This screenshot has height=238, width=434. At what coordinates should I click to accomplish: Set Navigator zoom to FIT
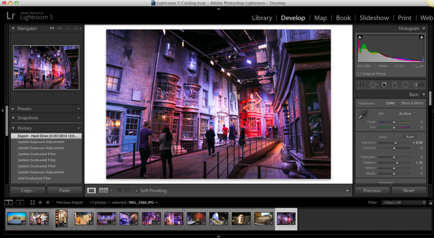(x=52, y=28)
